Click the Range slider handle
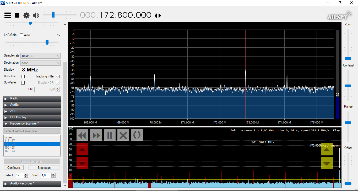 click(x=348, y=123)
